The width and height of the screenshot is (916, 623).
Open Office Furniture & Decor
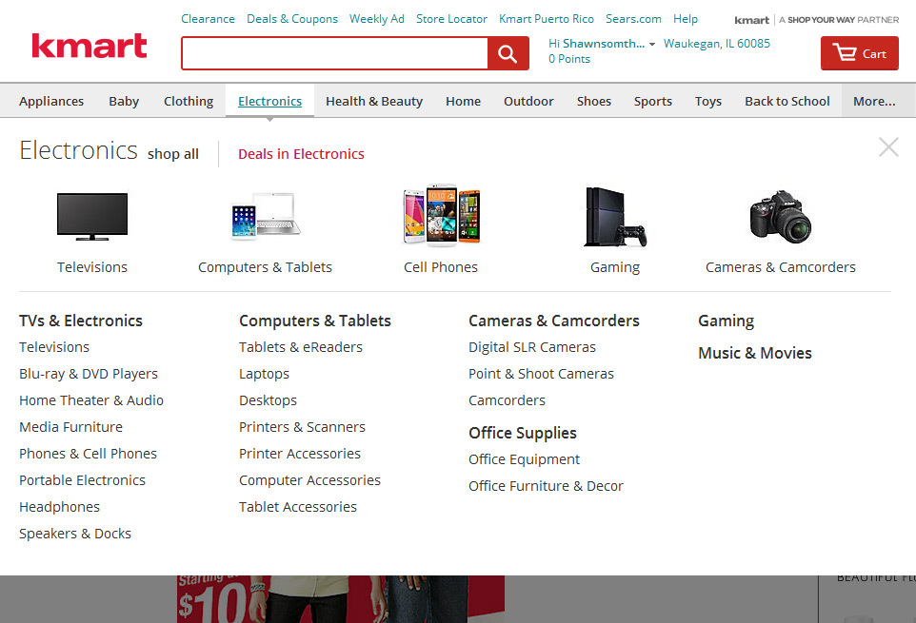click(546, 486)
